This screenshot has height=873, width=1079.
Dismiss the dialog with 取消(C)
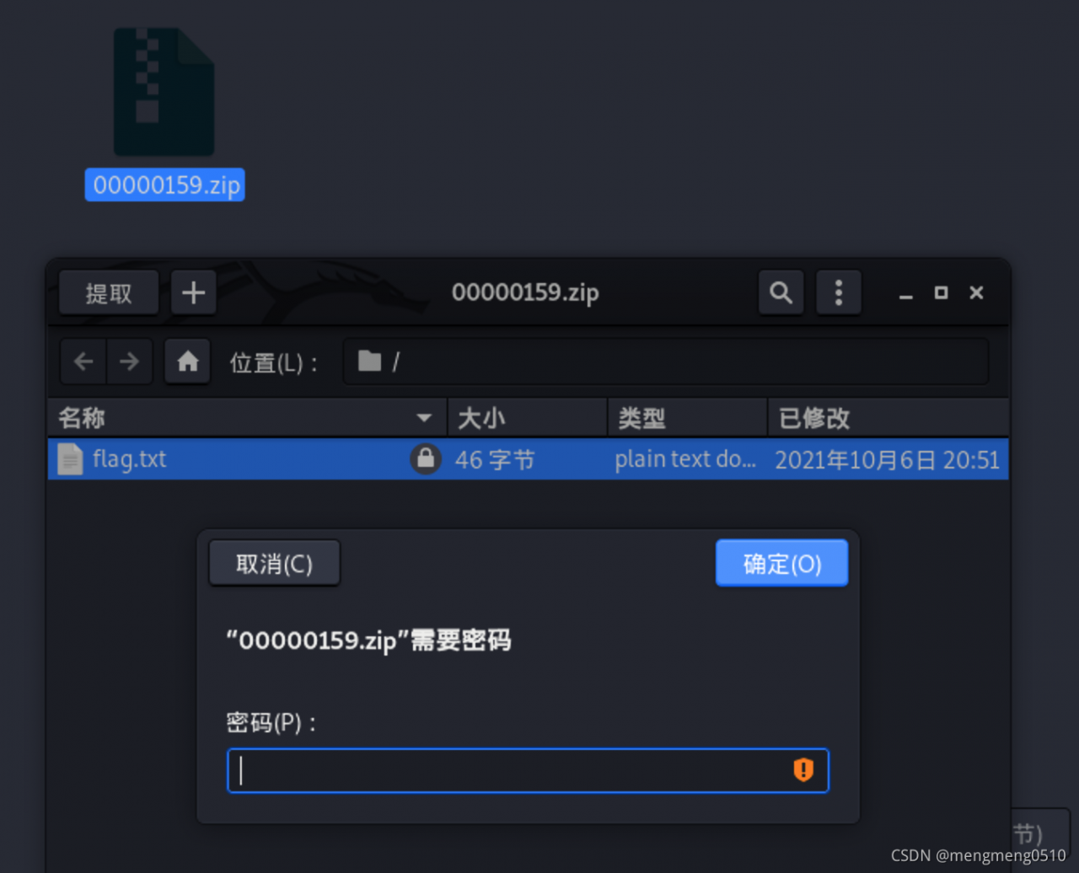pos(274,562)
